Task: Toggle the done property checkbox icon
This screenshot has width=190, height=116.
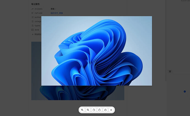Action: [x=32, y=30]
